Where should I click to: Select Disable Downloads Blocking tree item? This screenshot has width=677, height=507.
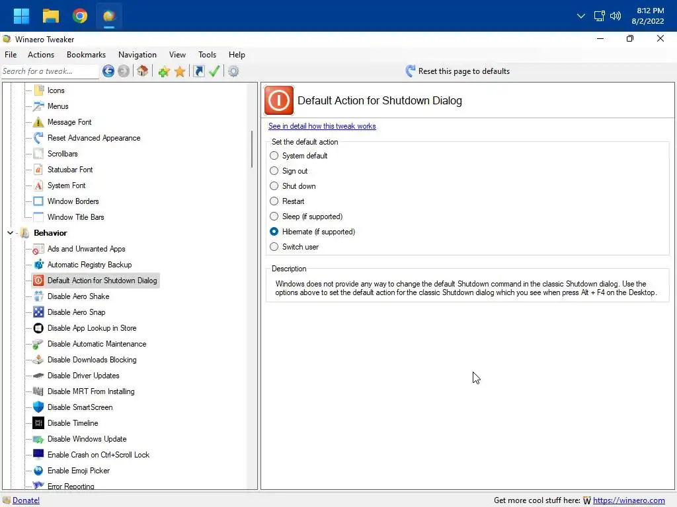pos(92,360)
